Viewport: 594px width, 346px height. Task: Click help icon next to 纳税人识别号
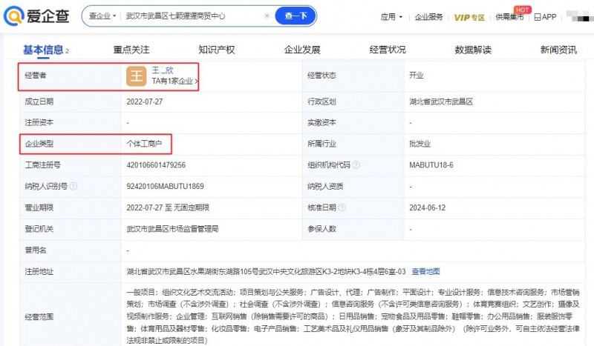[x=73, y=187]
